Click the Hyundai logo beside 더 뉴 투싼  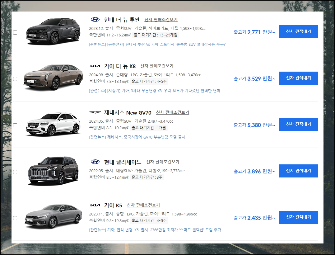tap(95, 20)
